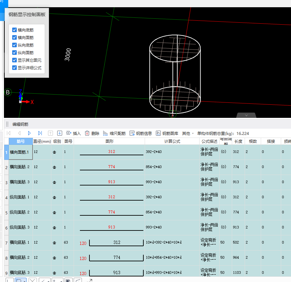Open 钢筋信息 rebar info
Image resolution: width=291 pixels, height=282 pixels.
pyautogui.click(x=141, y=133)
